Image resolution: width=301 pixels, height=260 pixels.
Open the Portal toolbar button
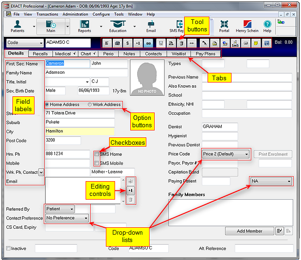[224, 26]
